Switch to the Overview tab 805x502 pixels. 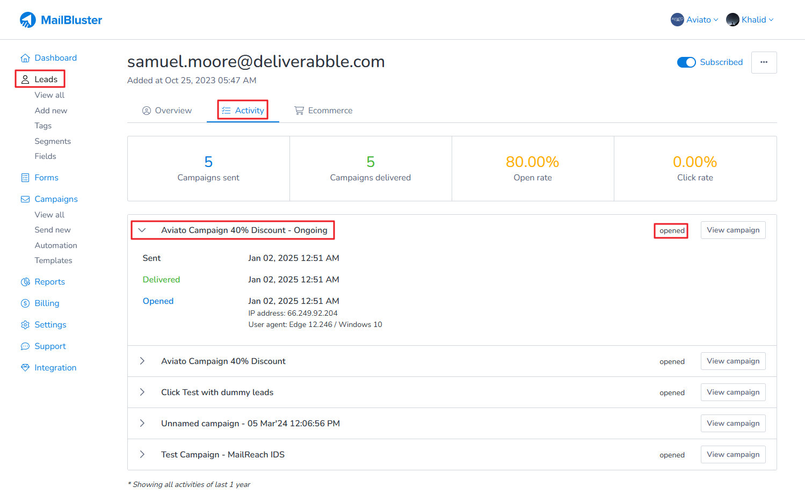[167, 111]
